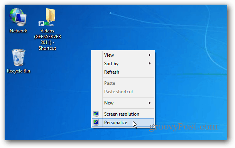This screenshot has height=148, width=235.
Task: Click the Network icon label text
Action: (x=18, y=31)
